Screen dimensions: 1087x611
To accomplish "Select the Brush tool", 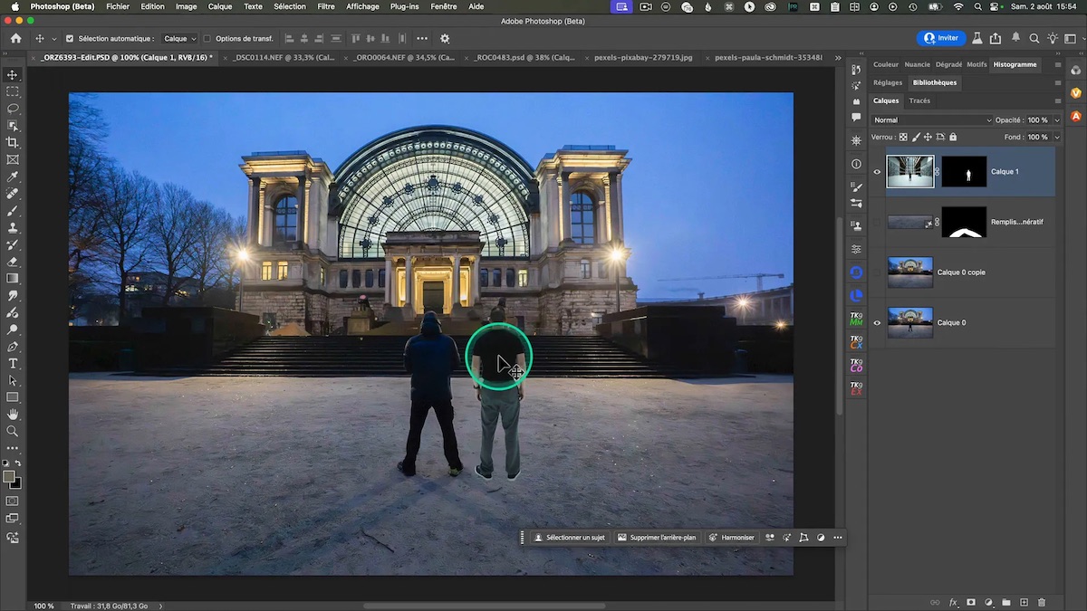I will pos(13,210).
